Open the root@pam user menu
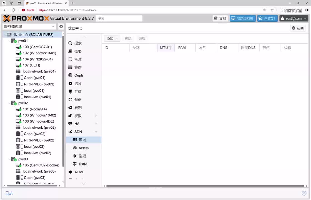 coord(294,18)
